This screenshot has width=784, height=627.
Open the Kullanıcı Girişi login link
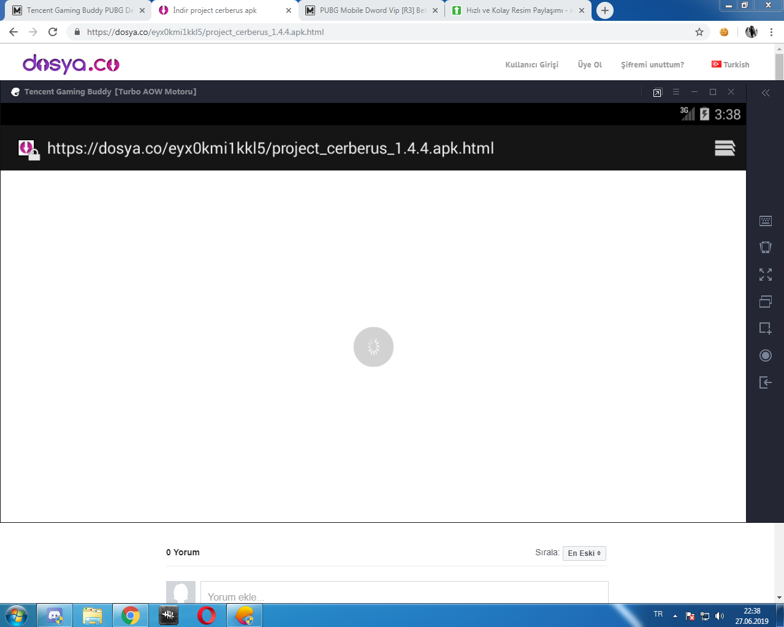(531, 64)
